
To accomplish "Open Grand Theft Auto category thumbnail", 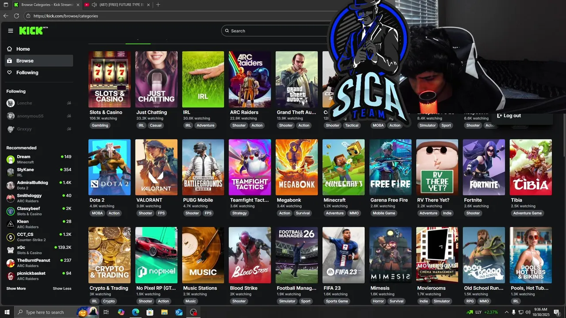I will (x=297, y=79).
